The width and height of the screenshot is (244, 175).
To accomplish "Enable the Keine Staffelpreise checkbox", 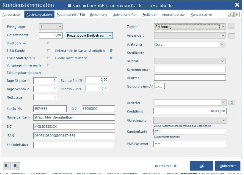I will pos(49,58).
